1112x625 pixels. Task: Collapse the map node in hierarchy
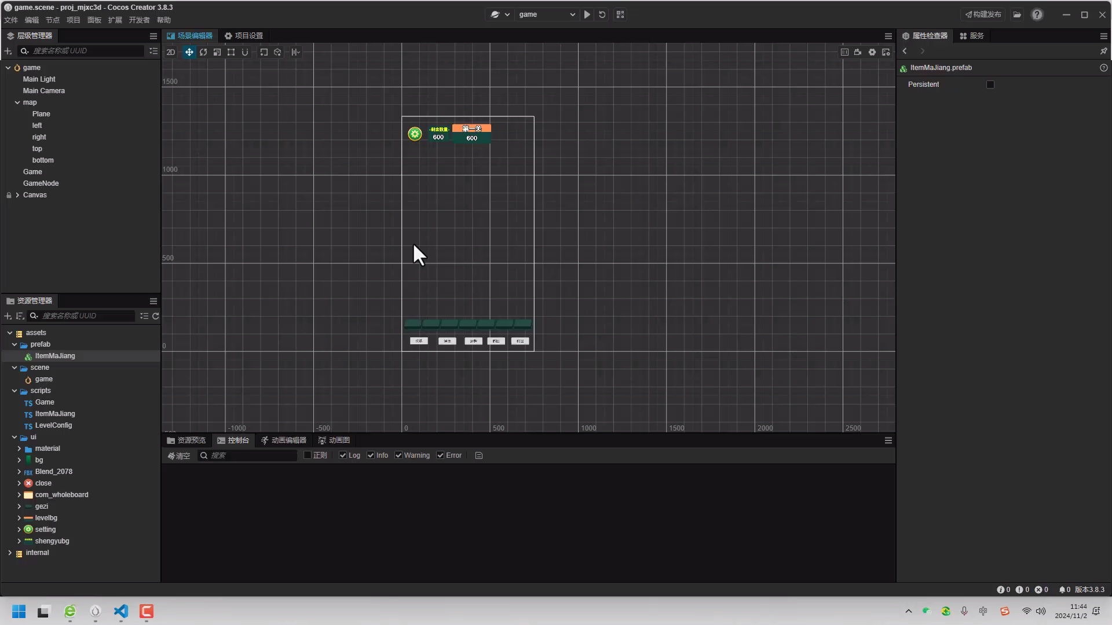(x=16, y=102)
